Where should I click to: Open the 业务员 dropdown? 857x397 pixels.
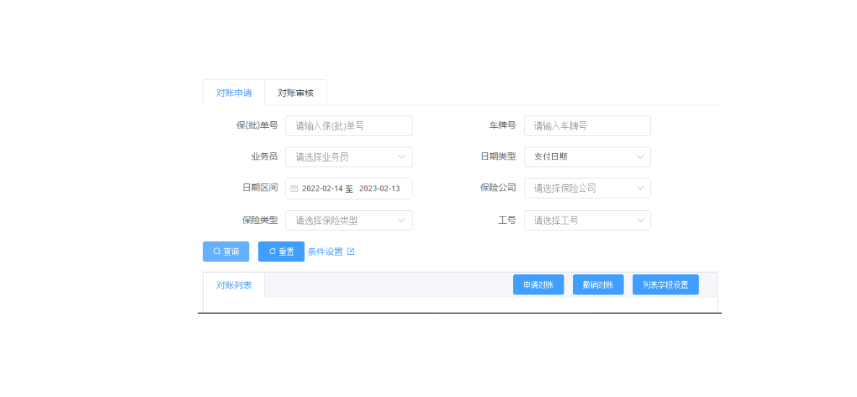349,157
